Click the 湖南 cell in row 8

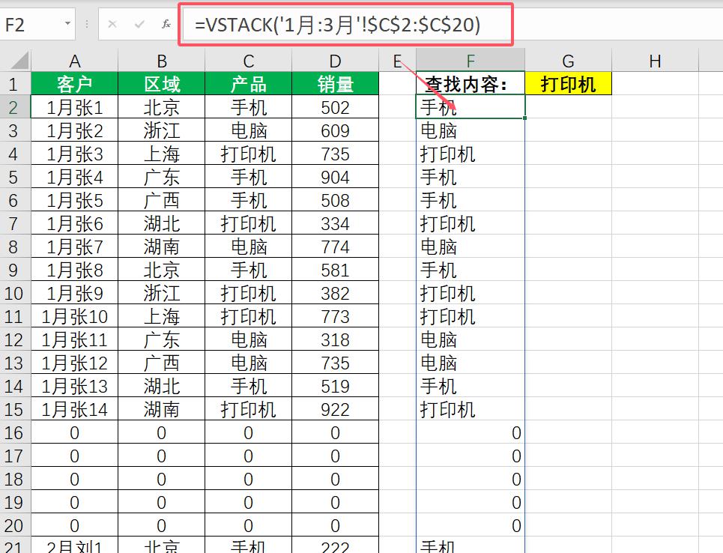pyautogui.click(x=161, y=247)
